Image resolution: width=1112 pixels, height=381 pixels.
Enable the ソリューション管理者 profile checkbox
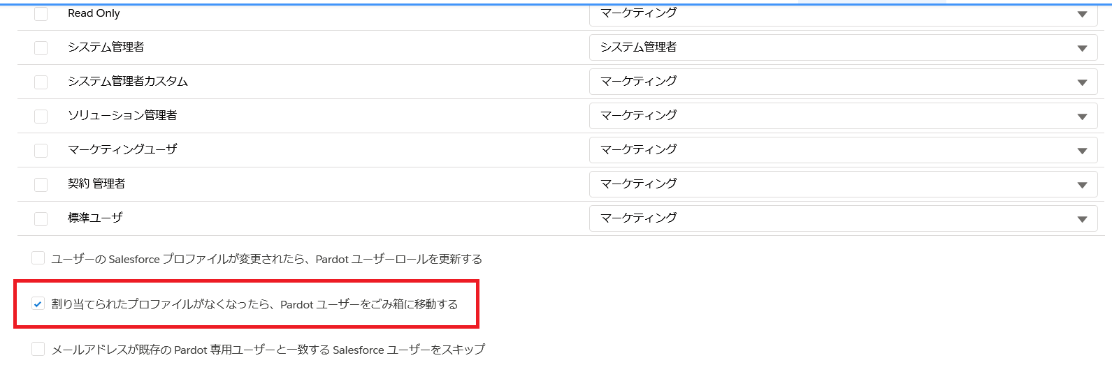click(x=41, y=116)
